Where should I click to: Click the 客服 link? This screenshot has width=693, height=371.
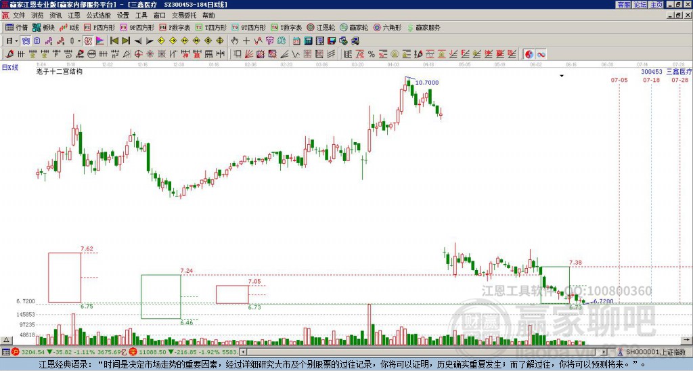point(623,5)
